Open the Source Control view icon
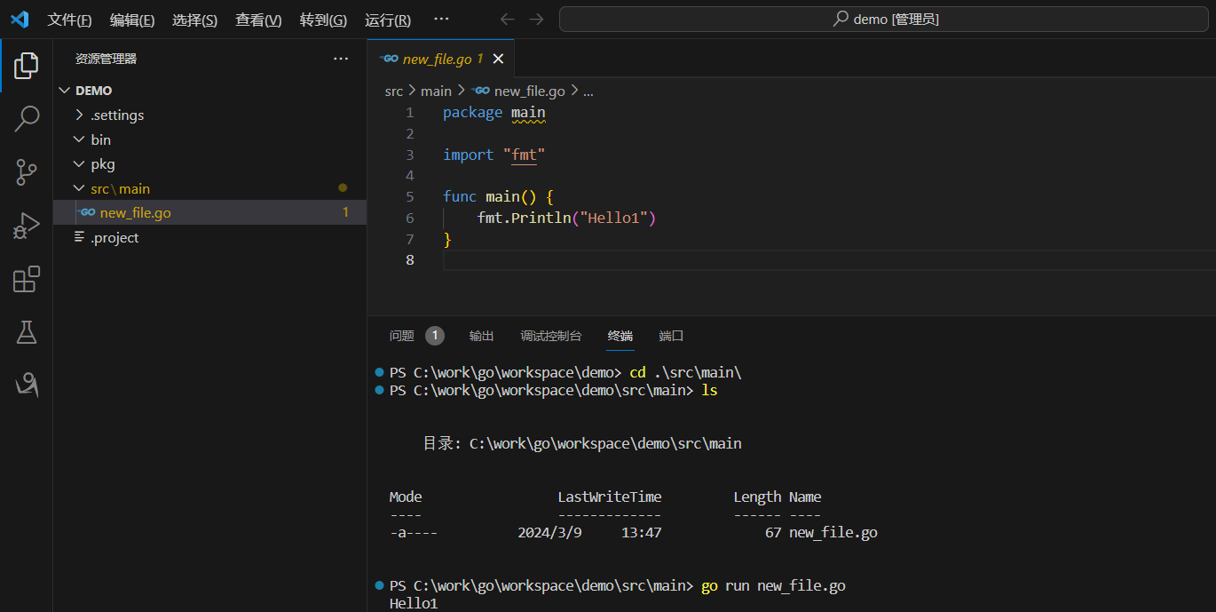 click(x=27, y=172)
